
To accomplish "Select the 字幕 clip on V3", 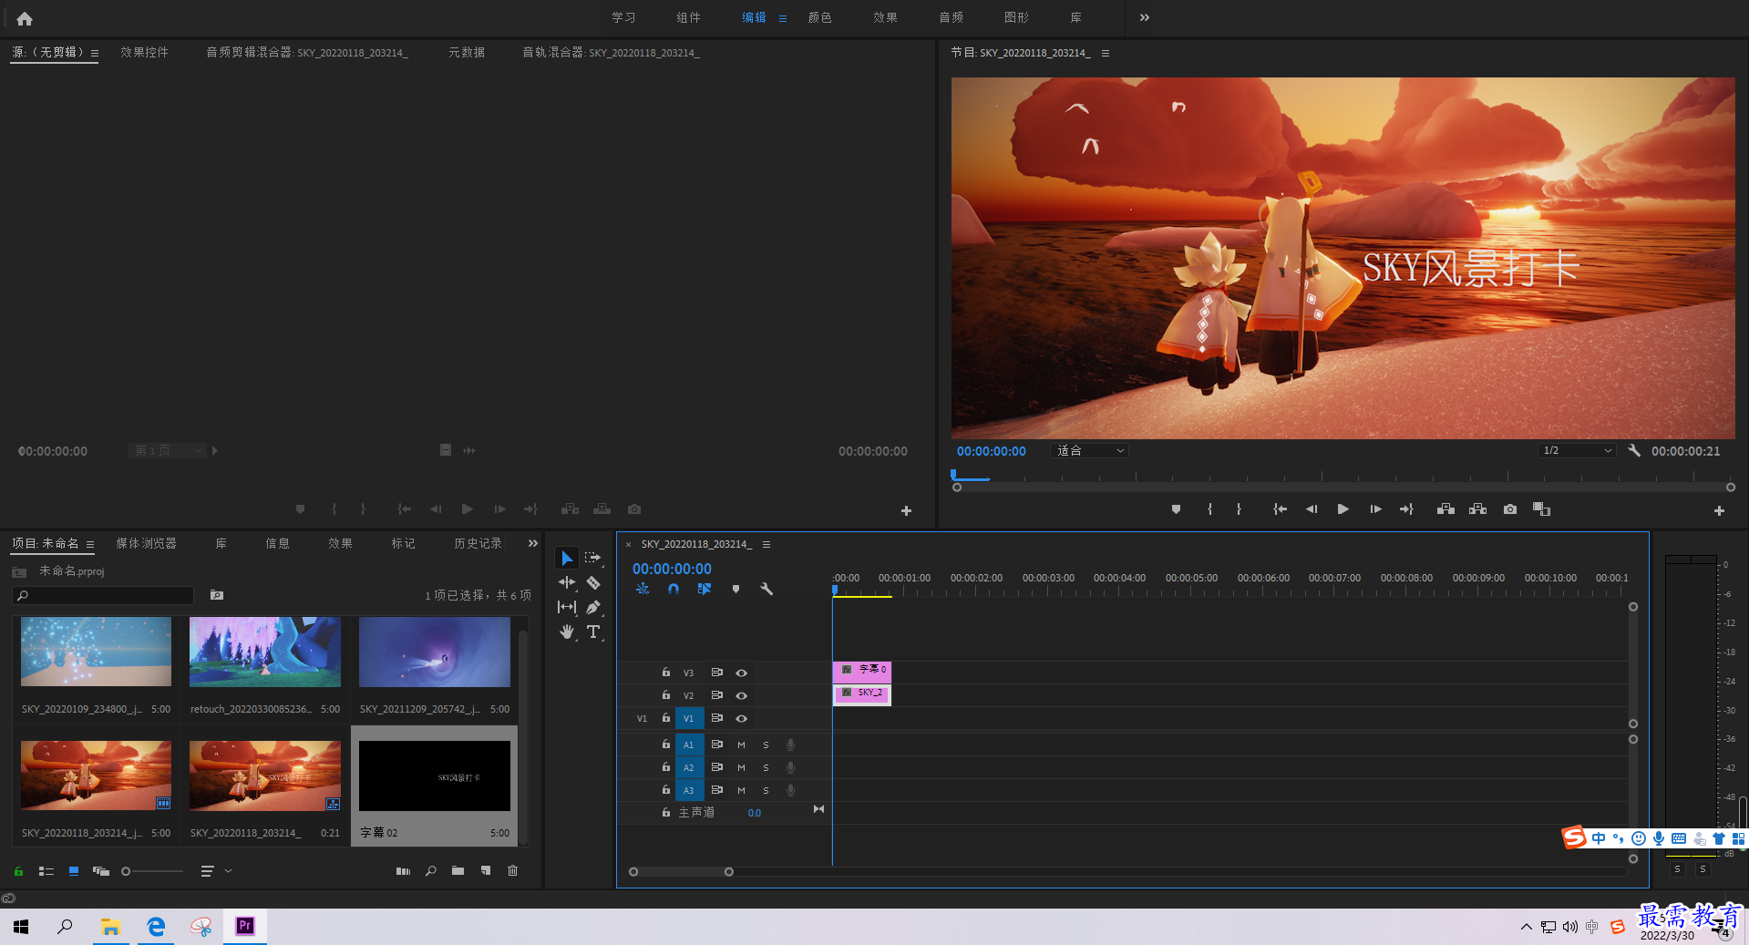I will [861, 671].
